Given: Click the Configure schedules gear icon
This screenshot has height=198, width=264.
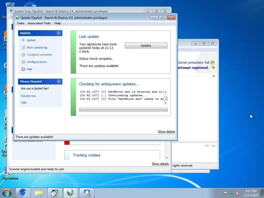Looking at the screenshot, I should click(x=23, y=55).
